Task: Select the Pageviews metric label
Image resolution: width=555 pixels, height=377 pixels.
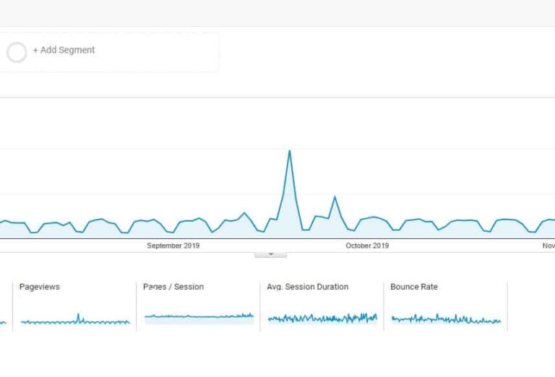Action: [x=40, y=287]
